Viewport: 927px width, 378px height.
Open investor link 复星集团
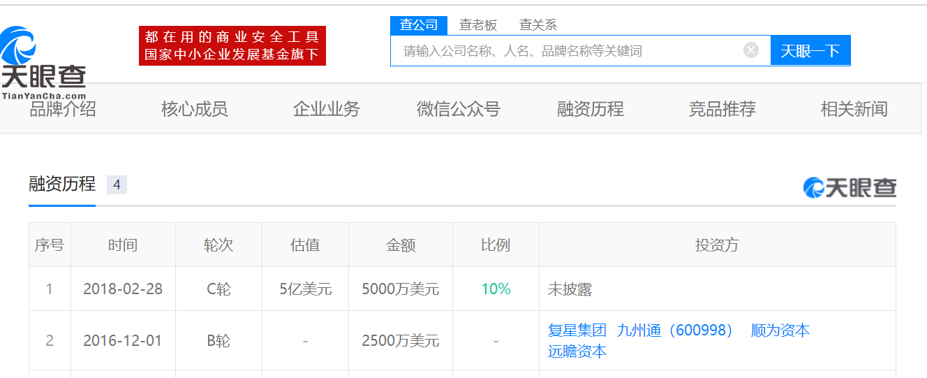(x=577, y=330)
